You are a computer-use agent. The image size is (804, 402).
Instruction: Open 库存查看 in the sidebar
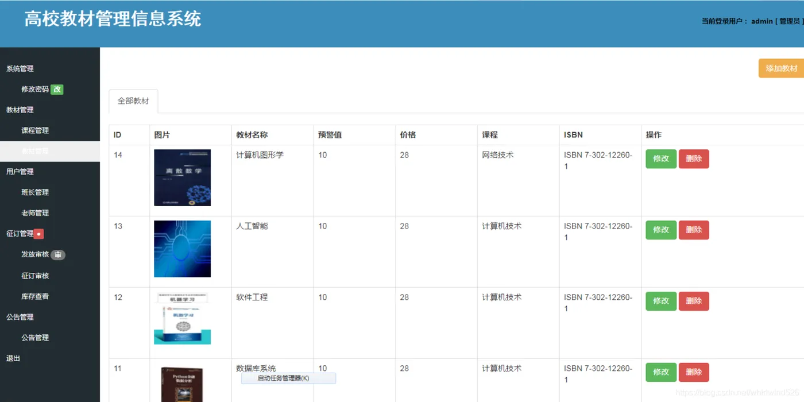click(35, 296)
